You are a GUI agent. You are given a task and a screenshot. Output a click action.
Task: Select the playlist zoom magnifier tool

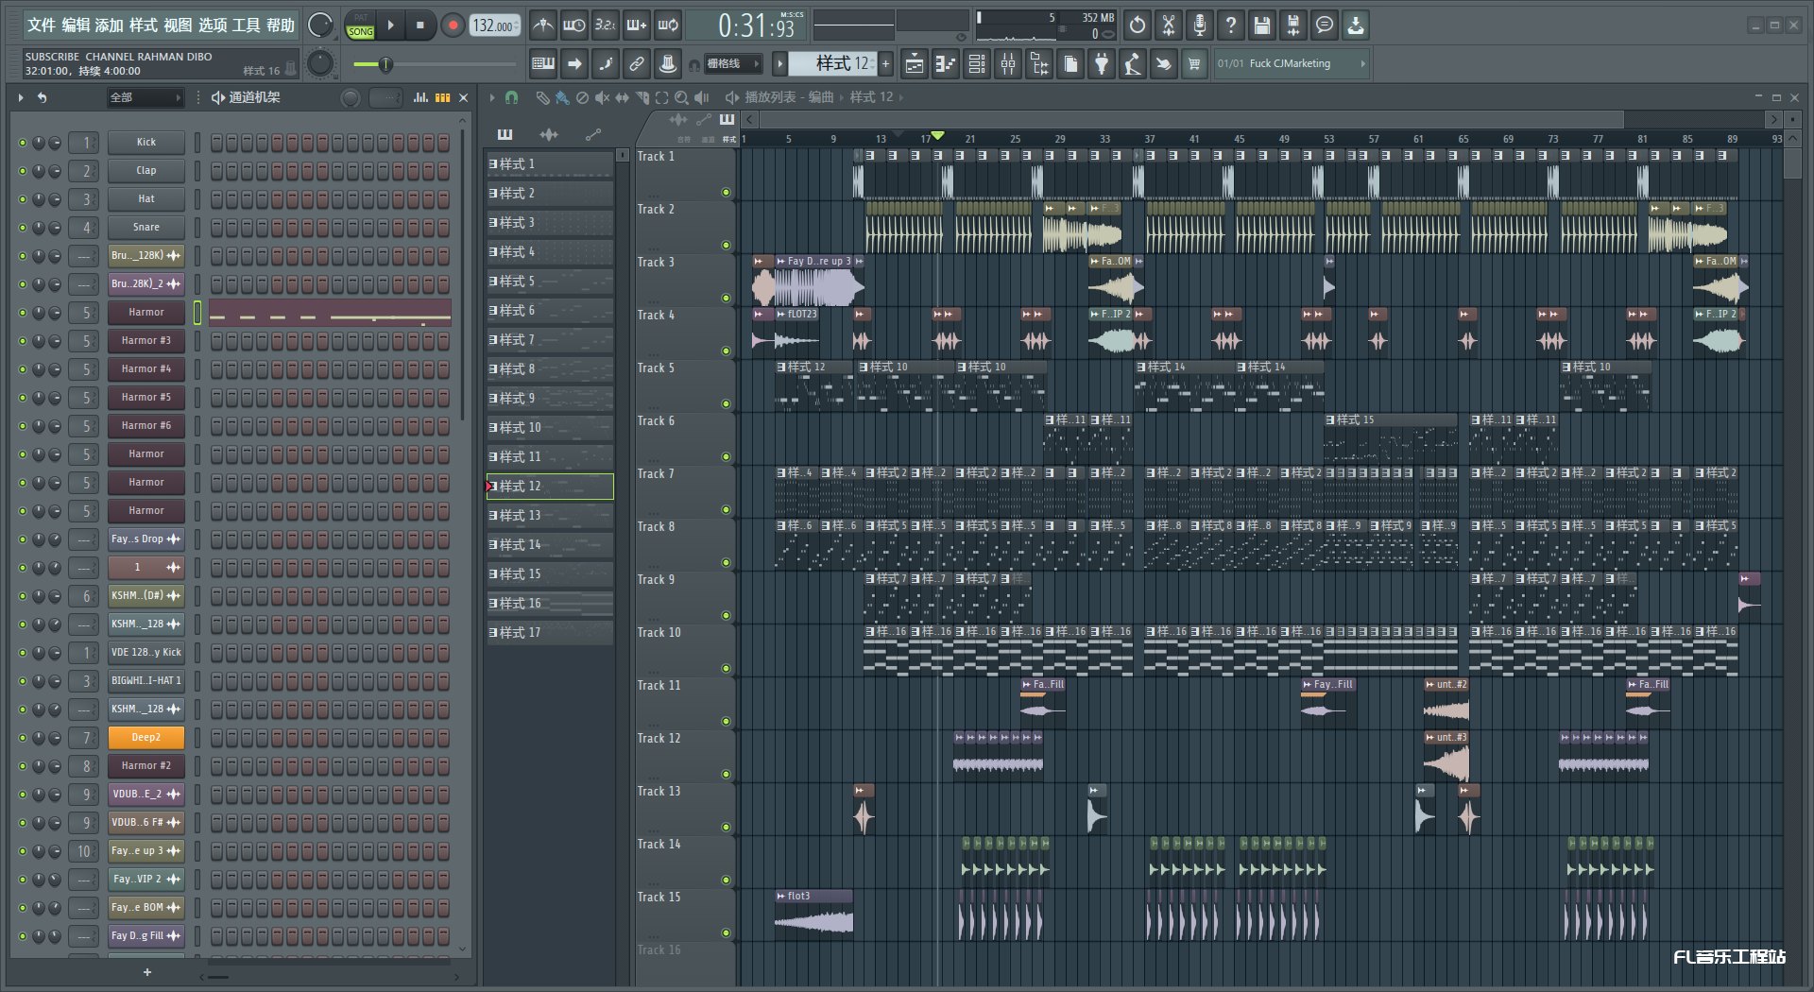point(681,97)
